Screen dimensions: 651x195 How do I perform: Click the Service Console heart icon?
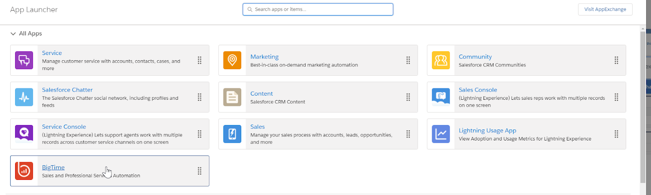point(24,134)
